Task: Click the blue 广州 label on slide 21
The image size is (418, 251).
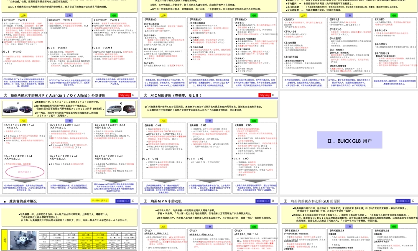Action: (x=209, y=226)
